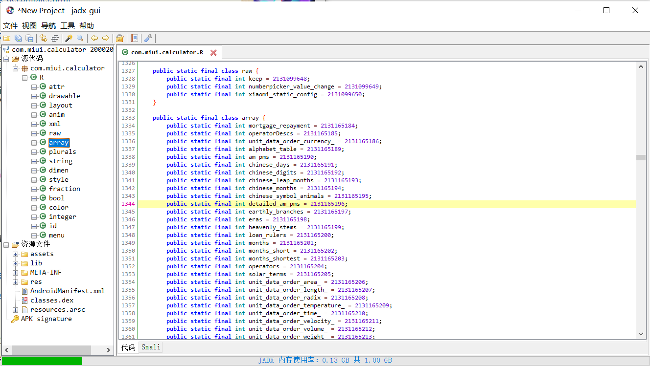
Task: Select the anim class in the tree
Action: (x=57, y=114)
